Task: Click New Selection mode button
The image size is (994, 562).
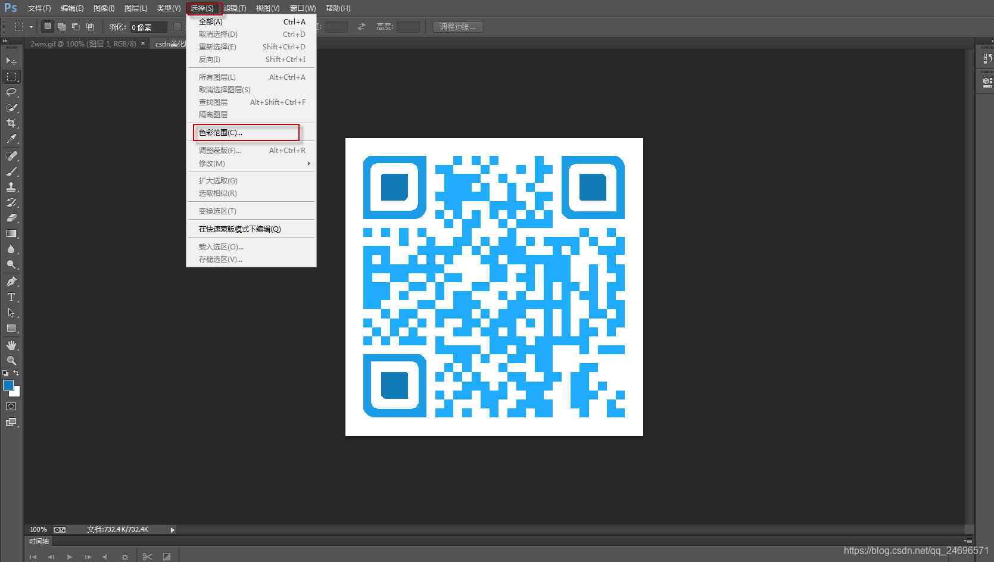Action: 48,26
